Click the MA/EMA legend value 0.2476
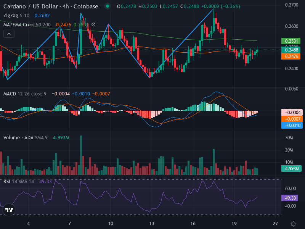Viewport: 305px width, 229px height. pos(64,25)
